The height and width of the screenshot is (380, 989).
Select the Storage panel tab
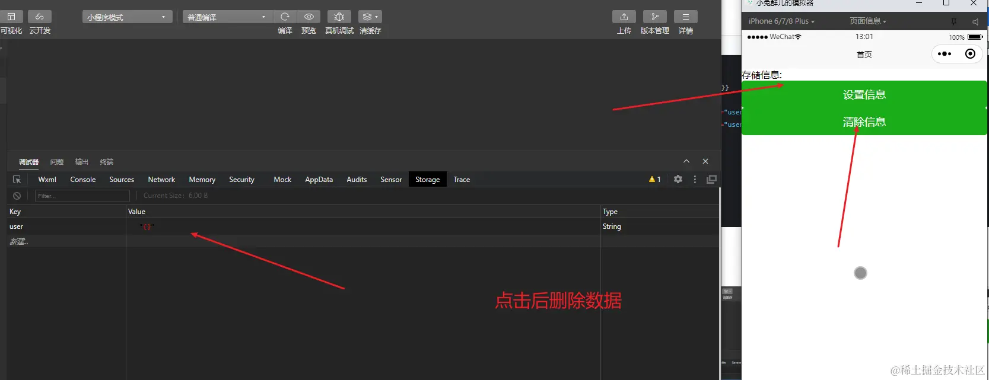coord(428,180)
